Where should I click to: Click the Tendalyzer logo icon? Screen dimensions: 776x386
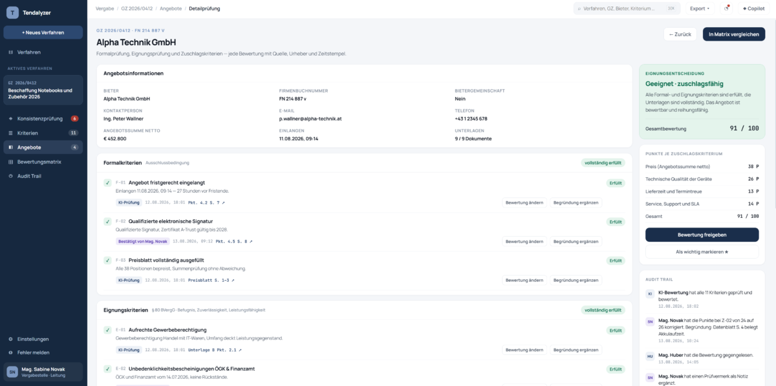12,12
